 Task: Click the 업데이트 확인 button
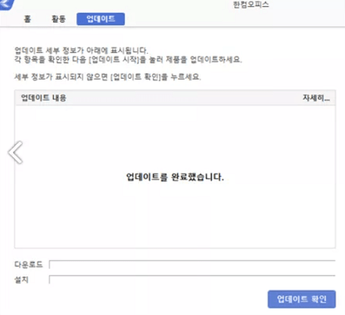coord(302,299)
